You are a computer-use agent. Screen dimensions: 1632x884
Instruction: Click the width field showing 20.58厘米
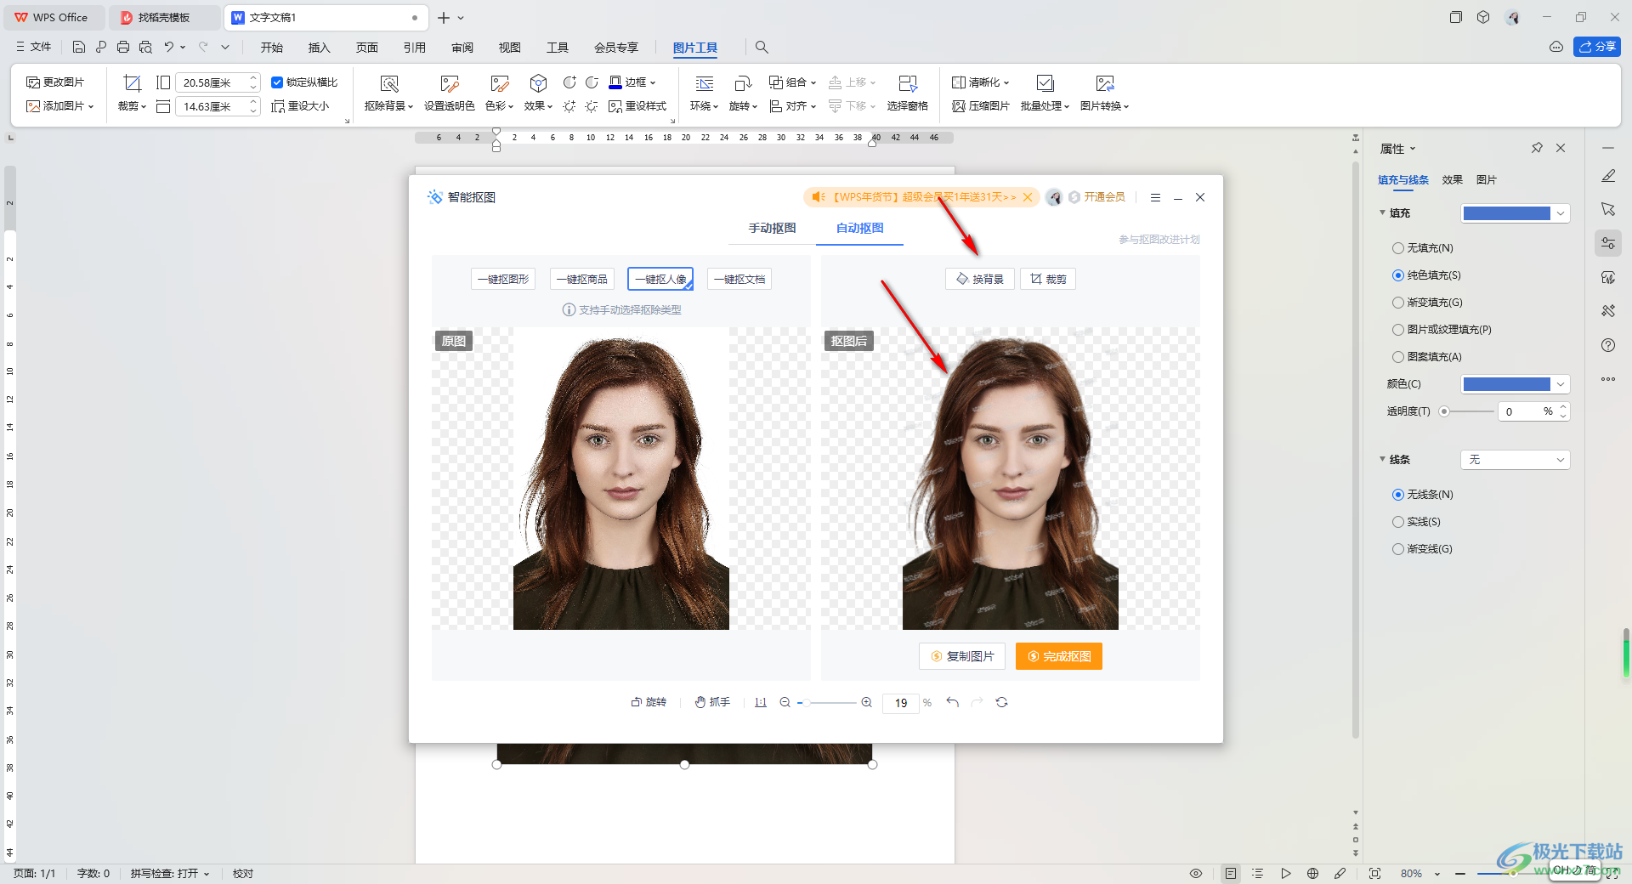(x=218, y=82)
